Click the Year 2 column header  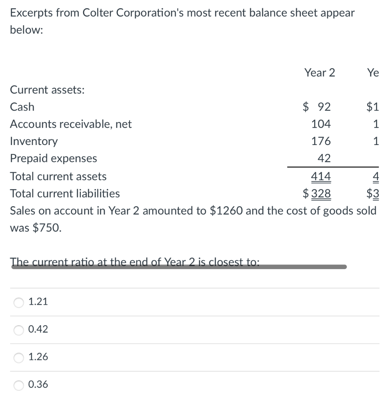click(x=320, y=73)
